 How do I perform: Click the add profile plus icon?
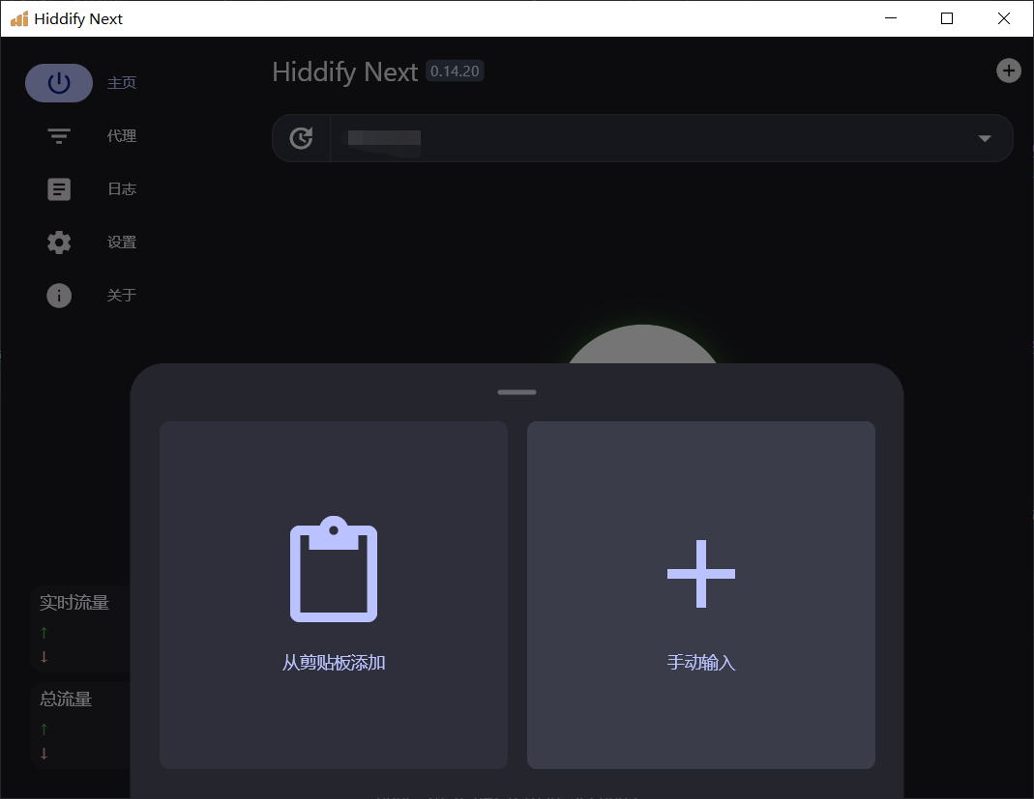[1008, 71]
